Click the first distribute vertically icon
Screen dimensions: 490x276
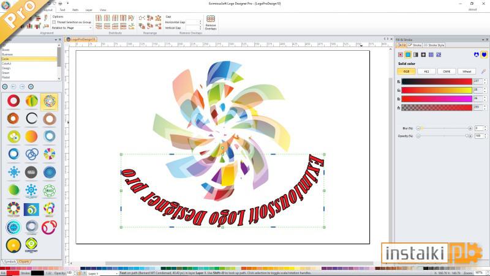point(99,26)
